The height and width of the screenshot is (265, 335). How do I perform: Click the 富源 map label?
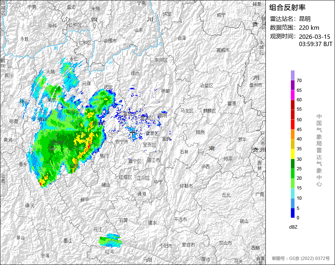pyautogui.click(x=232, y=103)
